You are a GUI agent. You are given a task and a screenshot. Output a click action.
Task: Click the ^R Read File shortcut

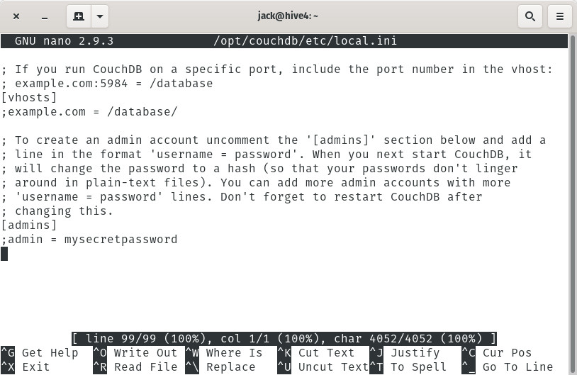(x=135, y=367)
